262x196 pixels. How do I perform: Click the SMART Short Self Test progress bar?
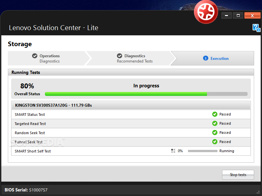pos(202,151)
